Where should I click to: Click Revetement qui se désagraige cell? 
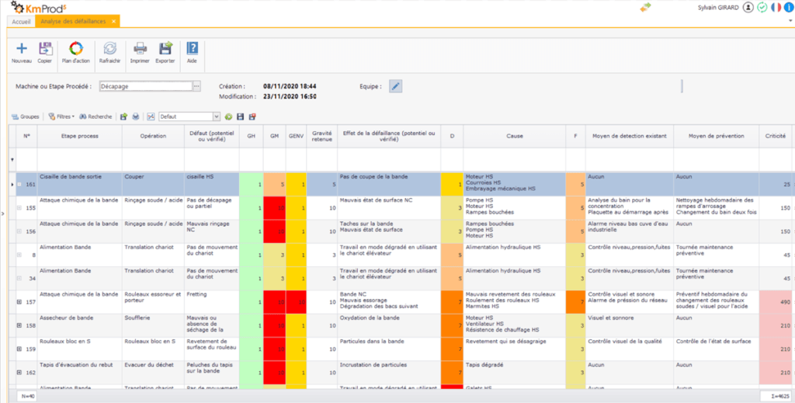tap(515, 349)
